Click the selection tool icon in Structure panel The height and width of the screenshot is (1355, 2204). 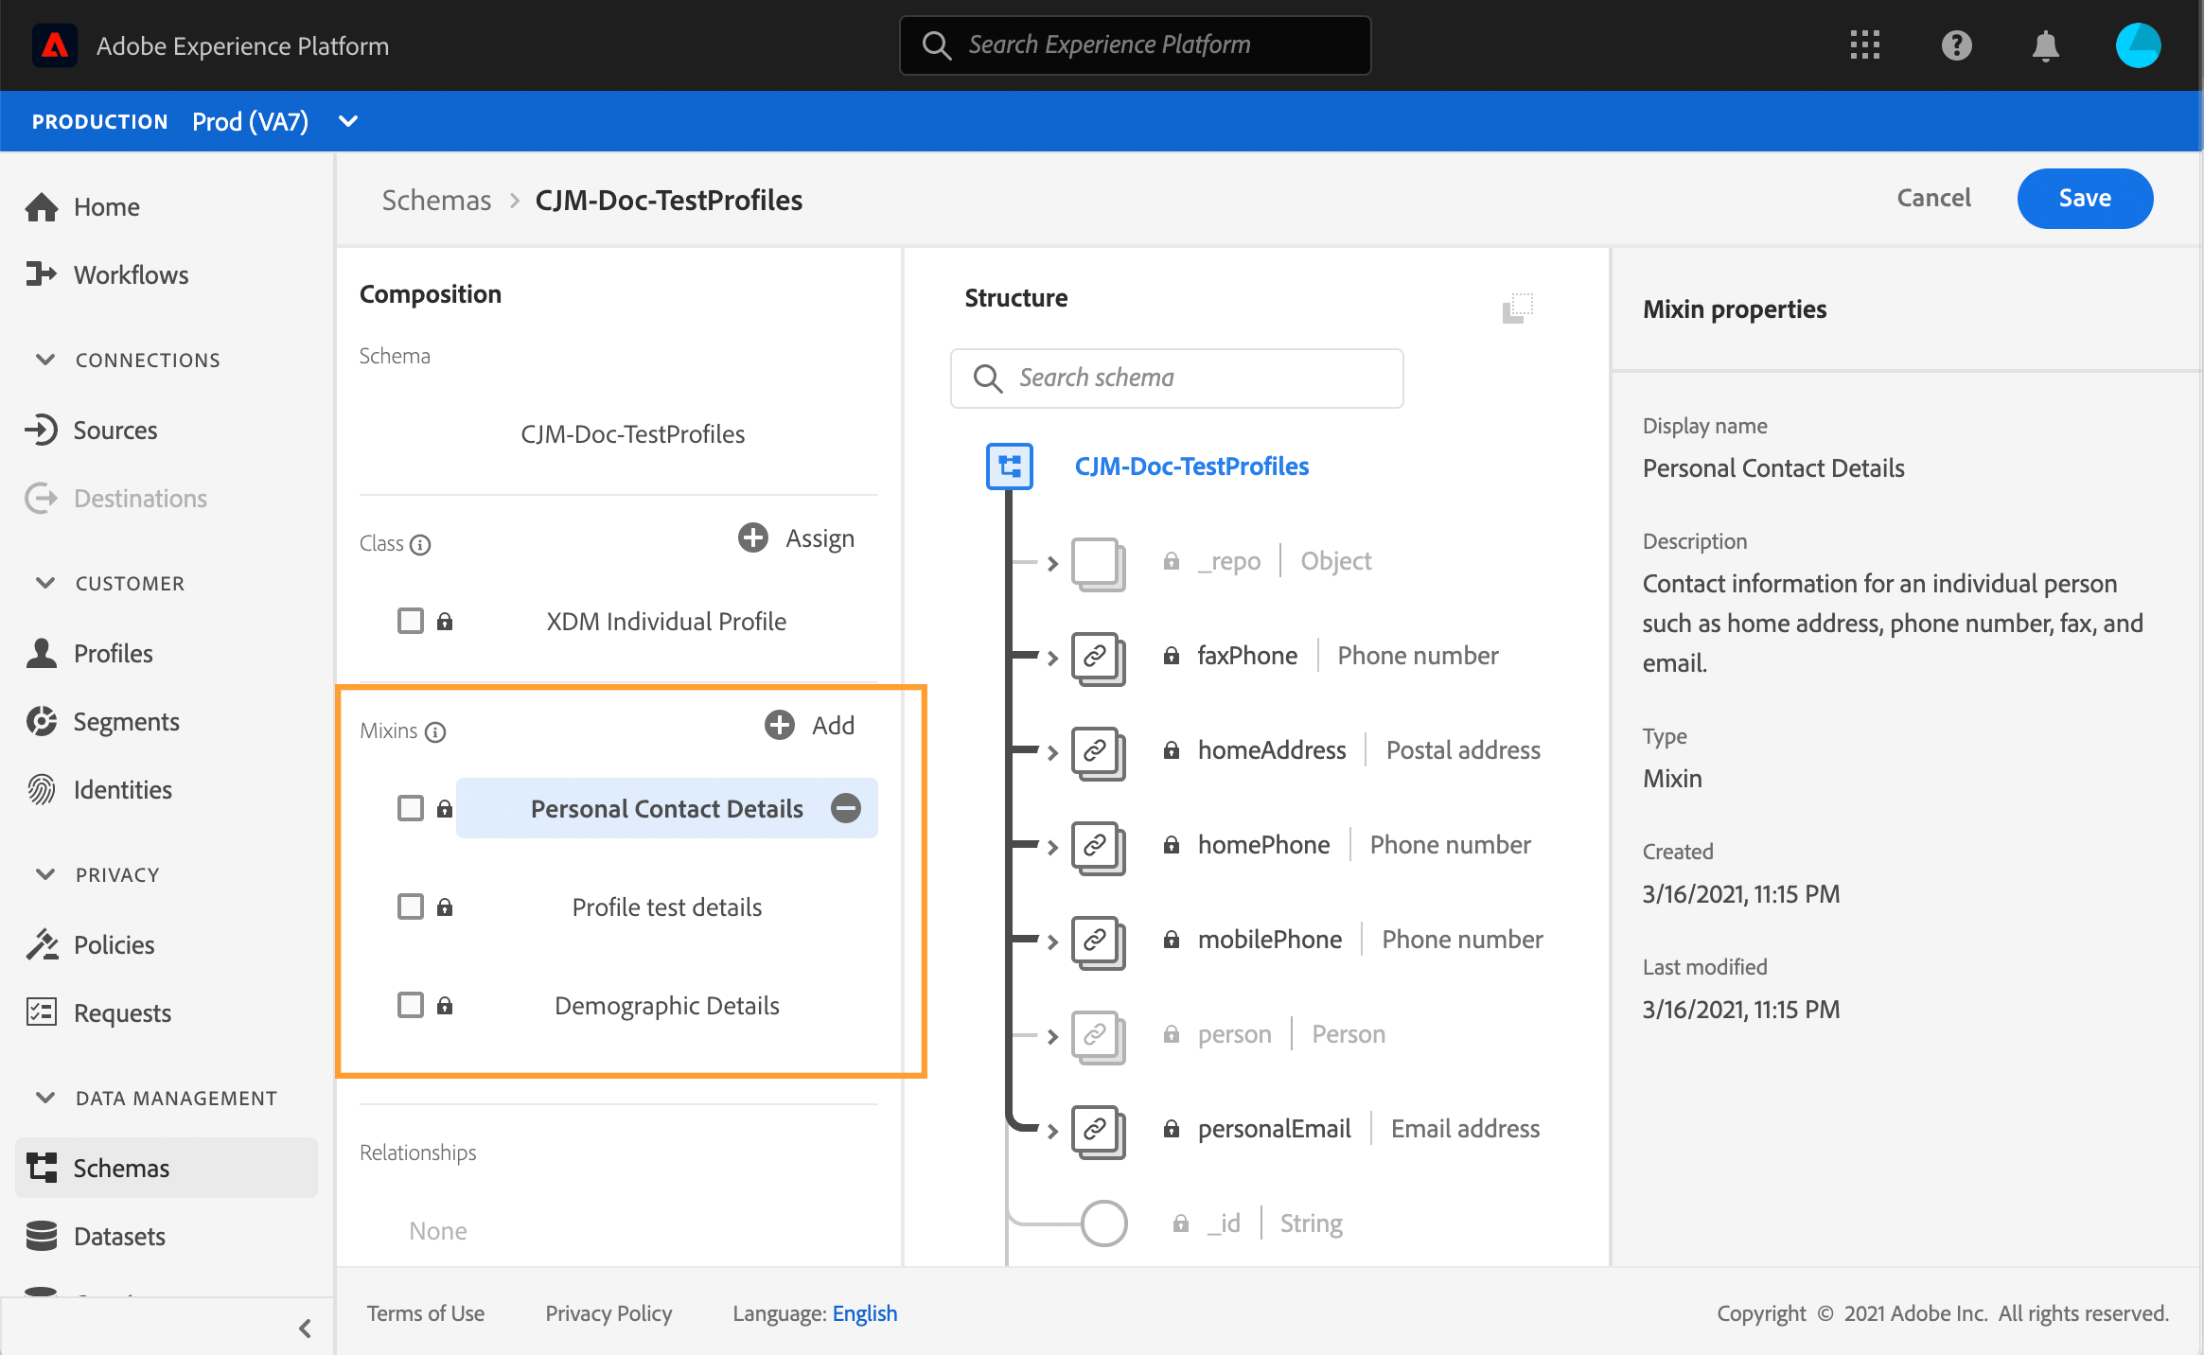coord(1518,308)
